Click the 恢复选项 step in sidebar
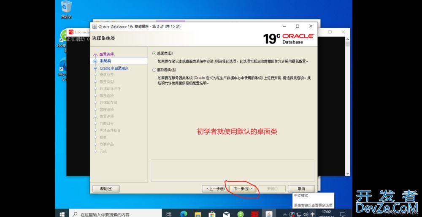The image size is (422, 217). pyautogui.click(x=107, y=116)
